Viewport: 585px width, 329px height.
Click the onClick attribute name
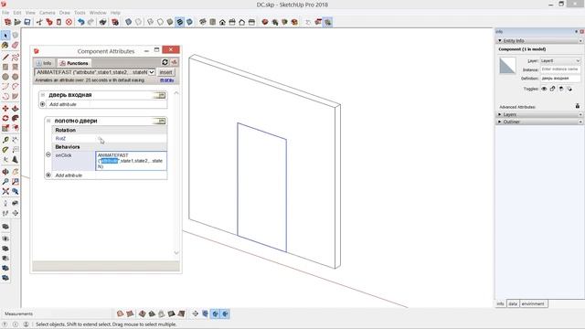click(x=63, y=155)
